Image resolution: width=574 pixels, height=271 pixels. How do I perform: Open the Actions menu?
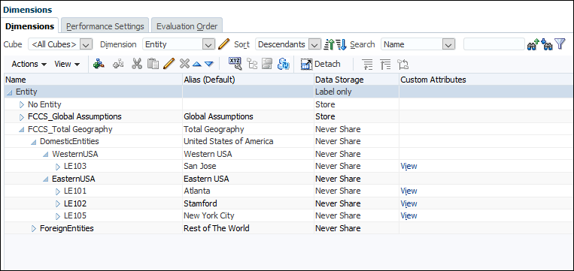click(x=29, y=64)
